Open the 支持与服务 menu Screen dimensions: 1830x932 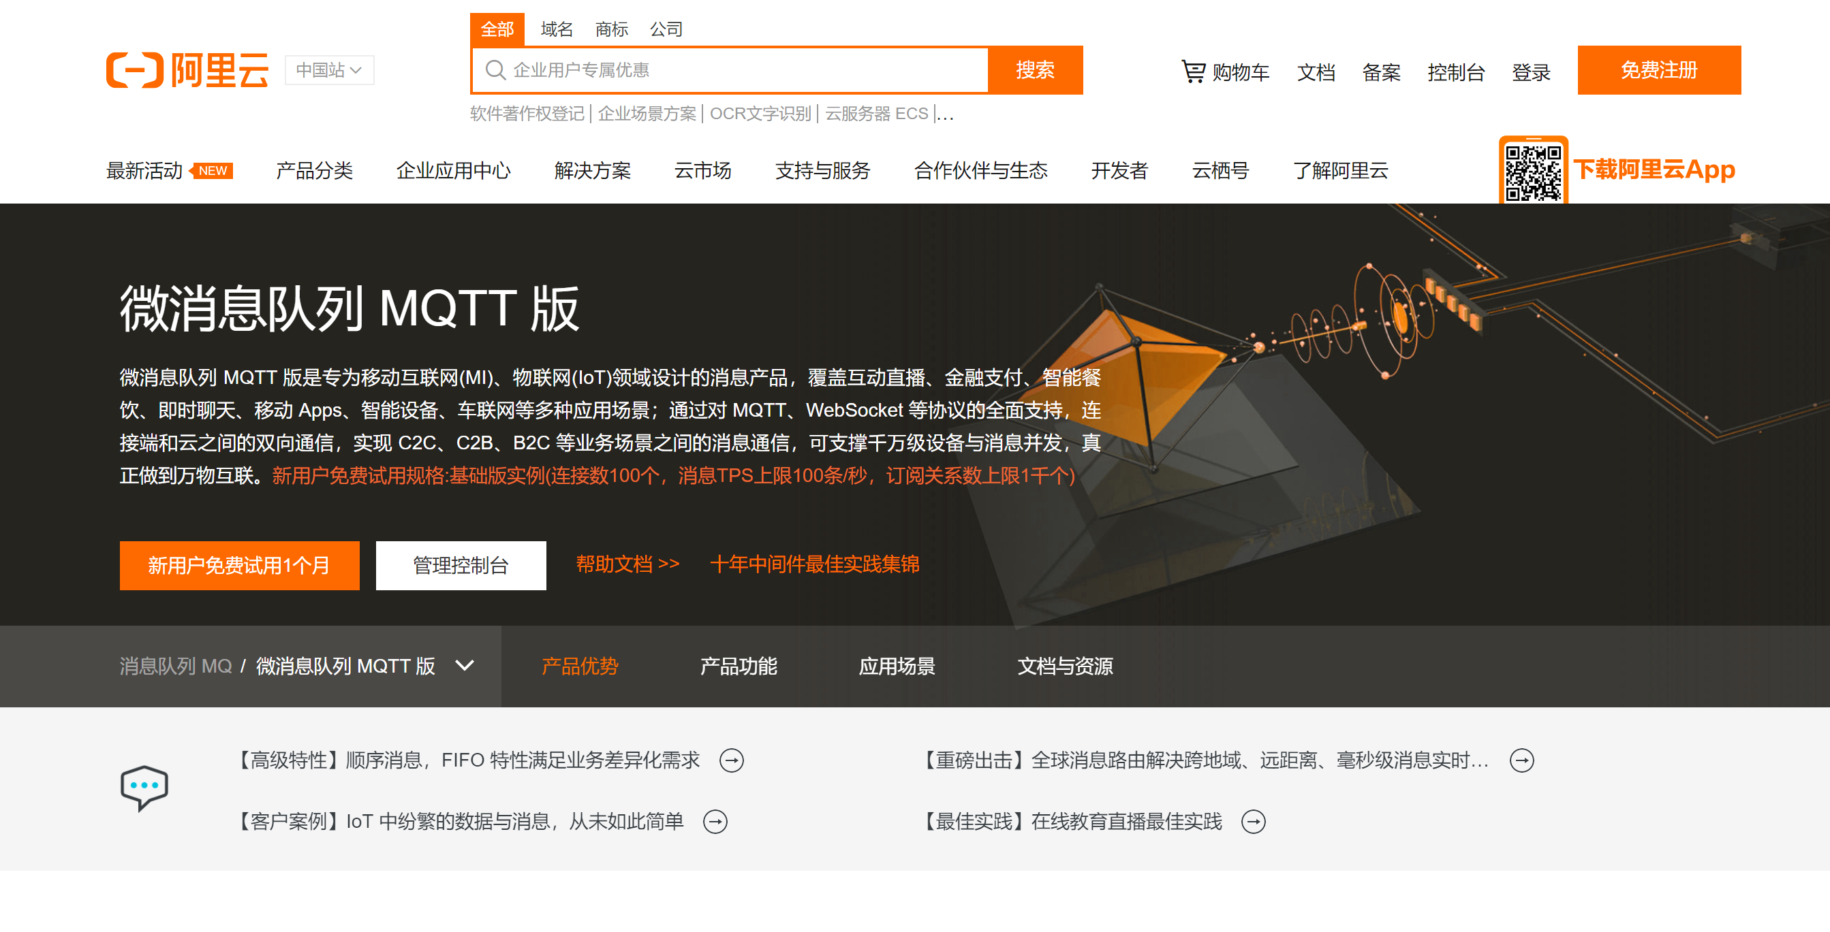[822, 170]
